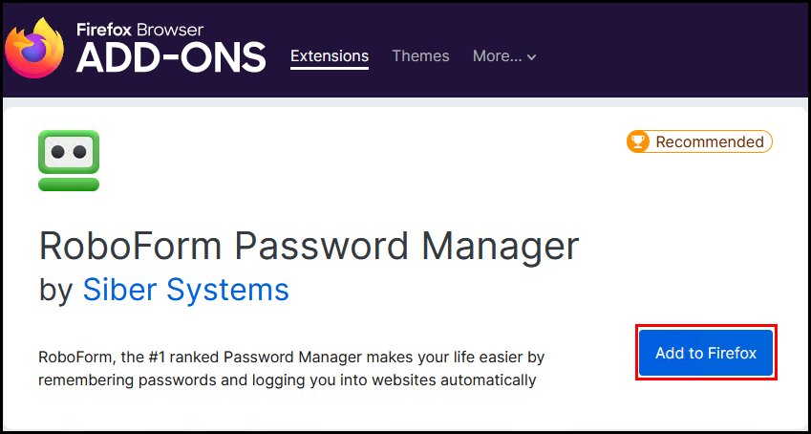Screen dimensions: 811x434
Task: Click the Recommended badge label
Action: click(709, 142)
